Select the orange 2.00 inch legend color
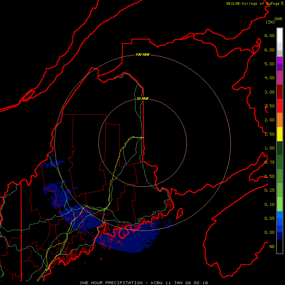 click(x=280, y=120)
